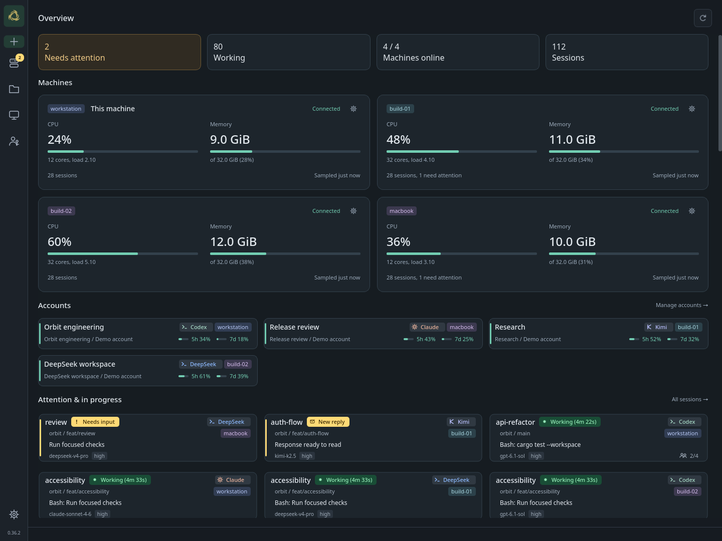Open the auth-flow session card
Screen dimensions: 722x541
[373, 438]
